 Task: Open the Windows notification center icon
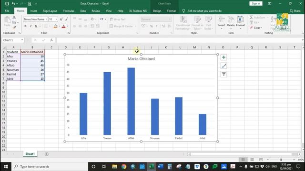[x=298, y=167]
